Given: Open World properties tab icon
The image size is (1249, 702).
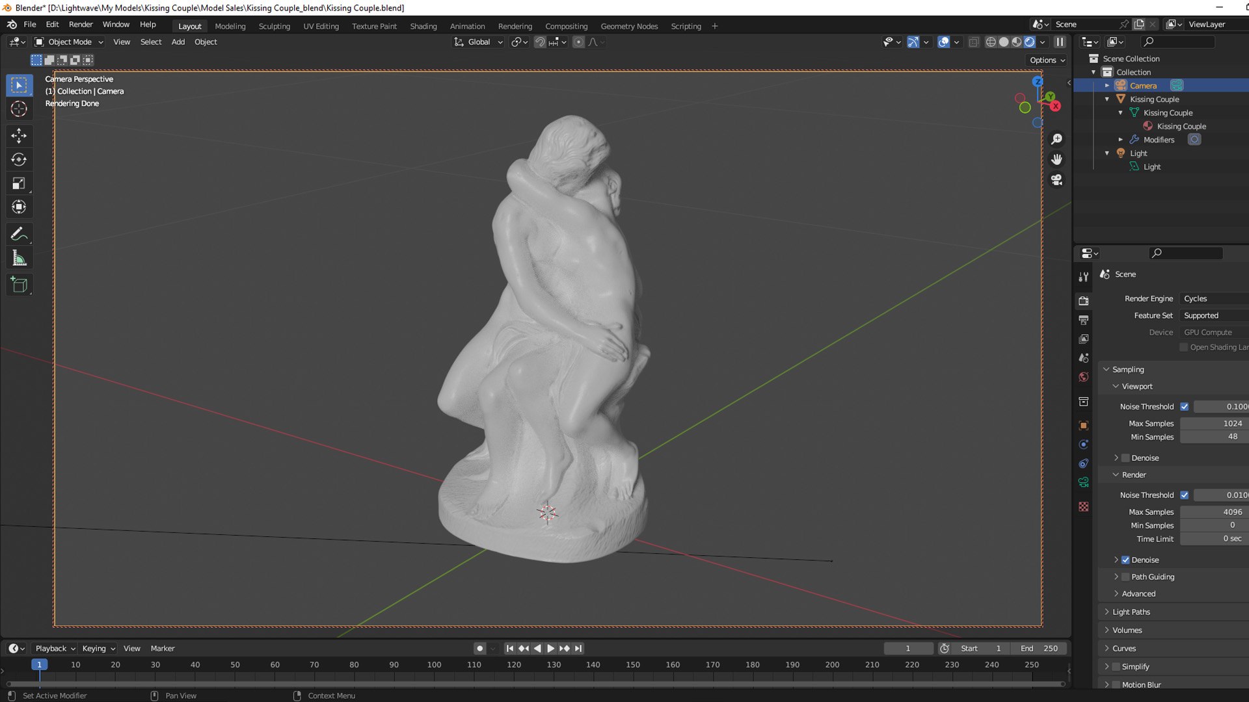Looking at the screenshot, I should 1083,377.
